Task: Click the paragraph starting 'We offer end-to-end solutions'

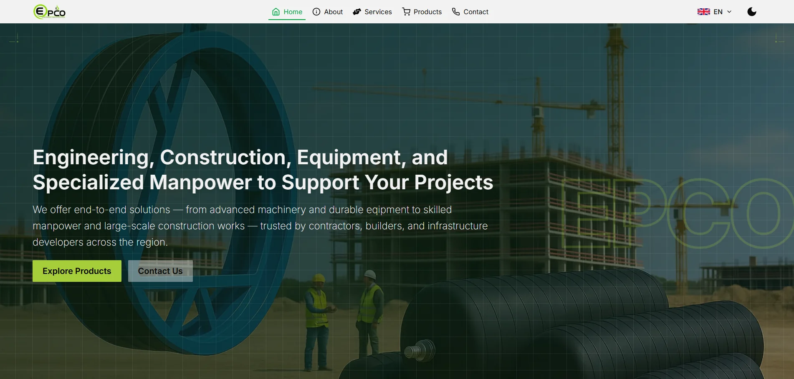Action: click(260, 226)
